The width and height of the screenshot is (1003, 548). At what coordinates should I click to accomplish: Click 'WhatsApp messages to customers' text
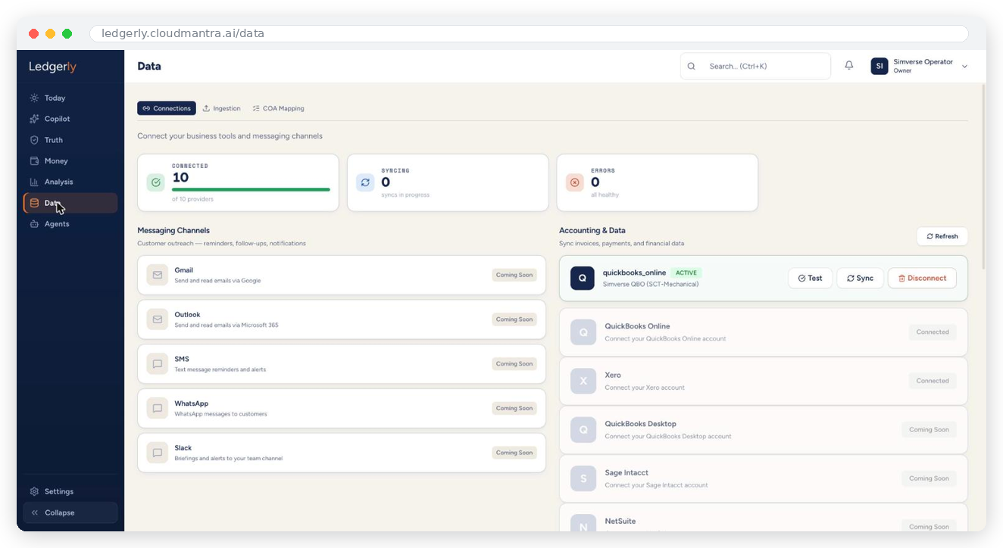pyautogui.click(x=220, y=414)
